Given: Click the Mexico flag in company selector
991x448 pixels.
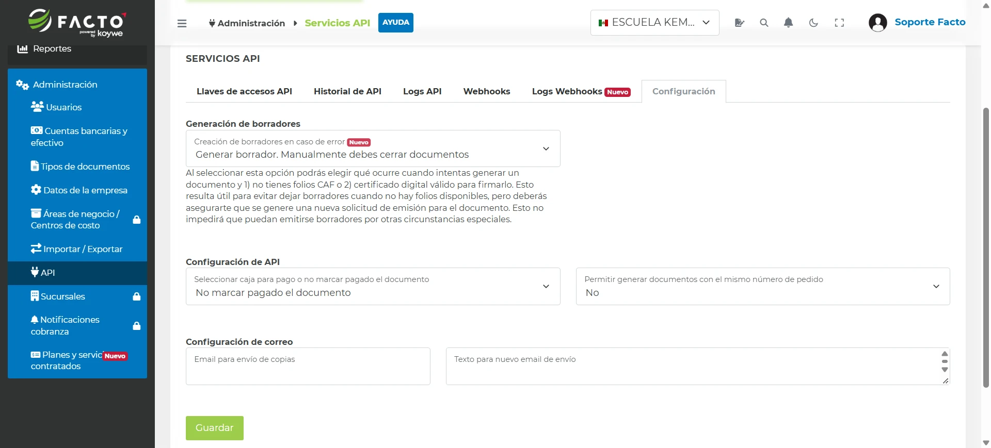Looking at the screenshot, I should 603,23.
